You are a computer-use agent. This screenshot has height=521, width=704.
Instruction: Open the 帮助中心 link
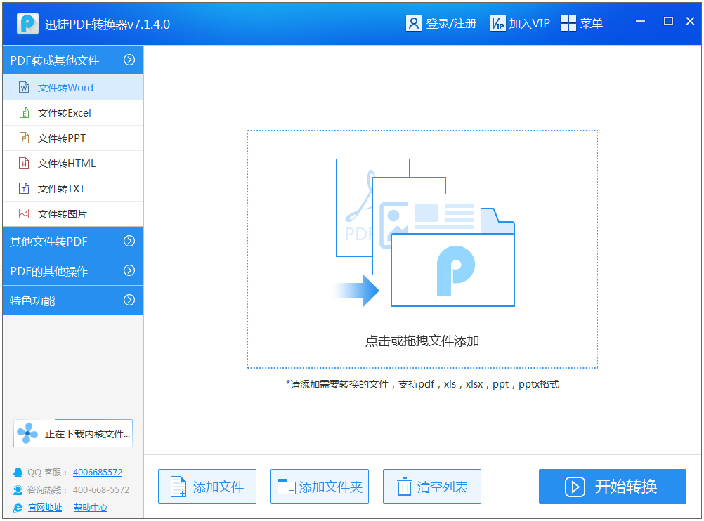coord(91,508)
